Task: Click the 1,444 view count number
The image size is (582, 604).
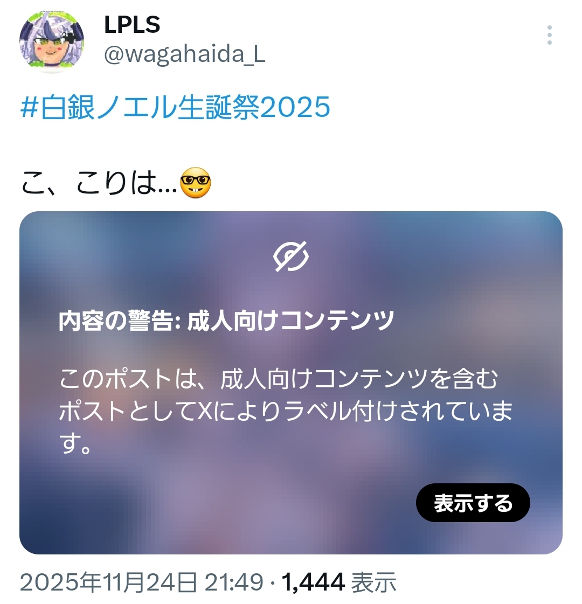Action: (x=313, y=582)
